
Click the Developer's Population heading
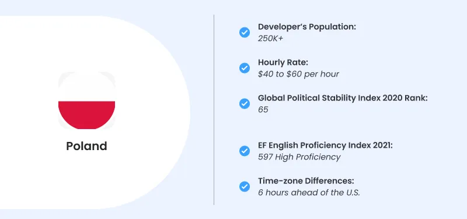pos(307,27)
